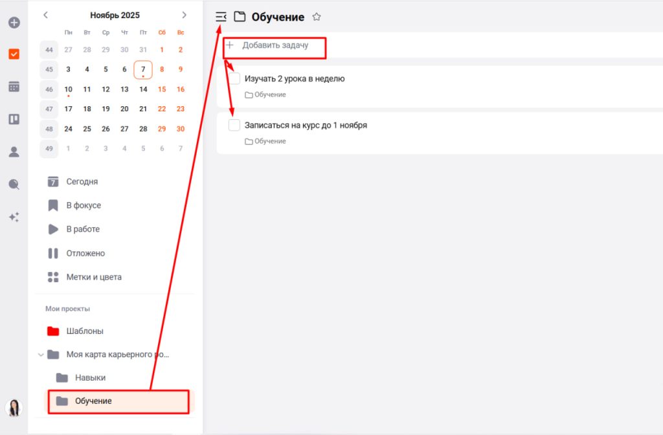Star the Обучение project as favorite
Viewport: 663px width, 435px height.
pos(316,17)
